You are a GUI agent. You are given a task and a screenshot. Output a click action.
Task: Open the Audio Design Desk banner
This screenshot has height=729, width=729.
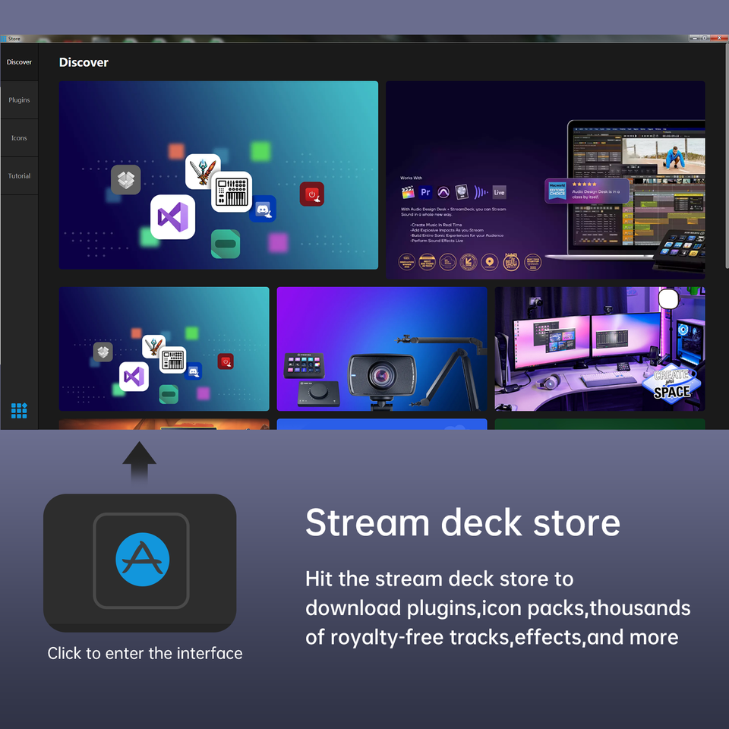click(x=545, y=180)
